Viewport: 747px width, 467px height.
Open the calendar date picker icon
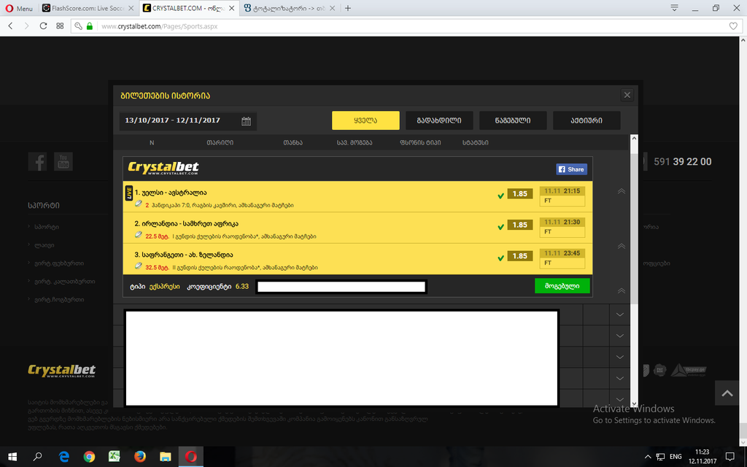pos(246,121)
